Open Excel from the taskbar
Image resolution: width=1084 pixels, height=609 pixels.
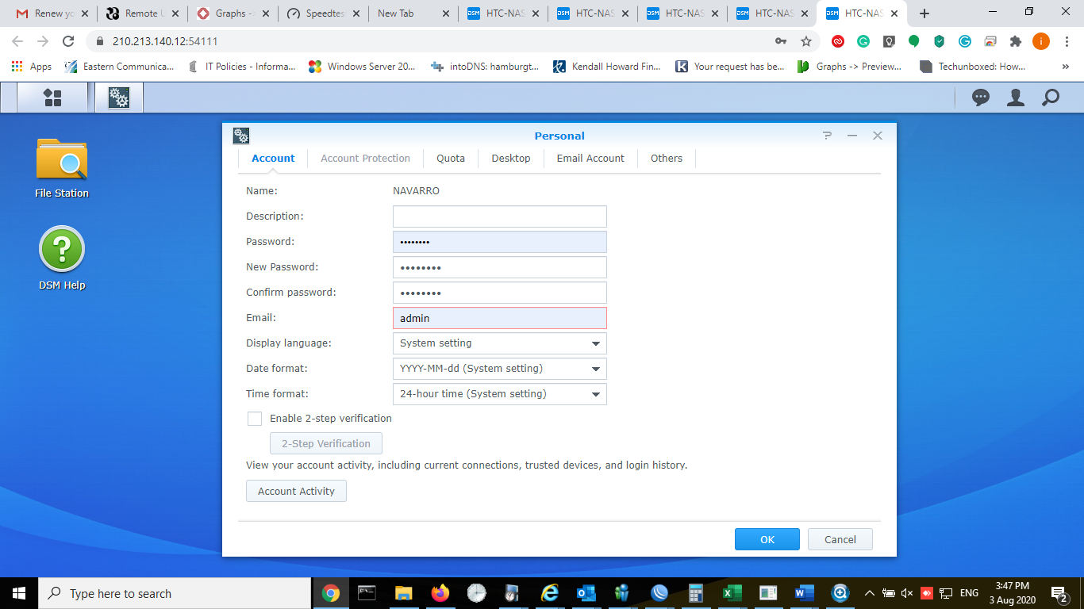[732, 593]
